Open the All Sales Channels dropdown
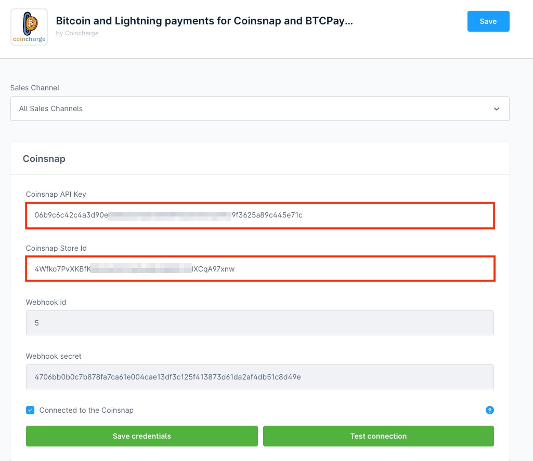 [259, 109]
